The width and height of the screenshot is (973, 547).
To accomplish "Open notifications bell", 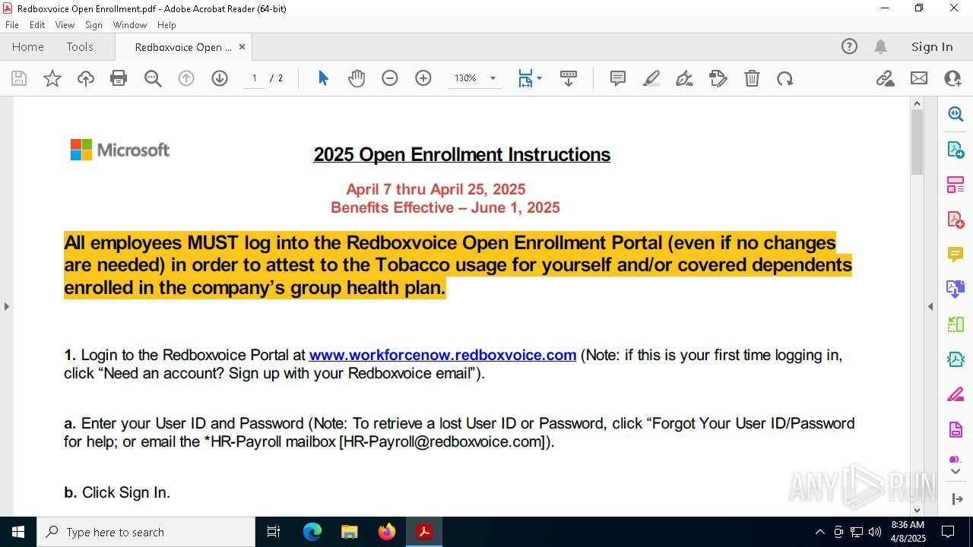I will click(x=880, y=46).
